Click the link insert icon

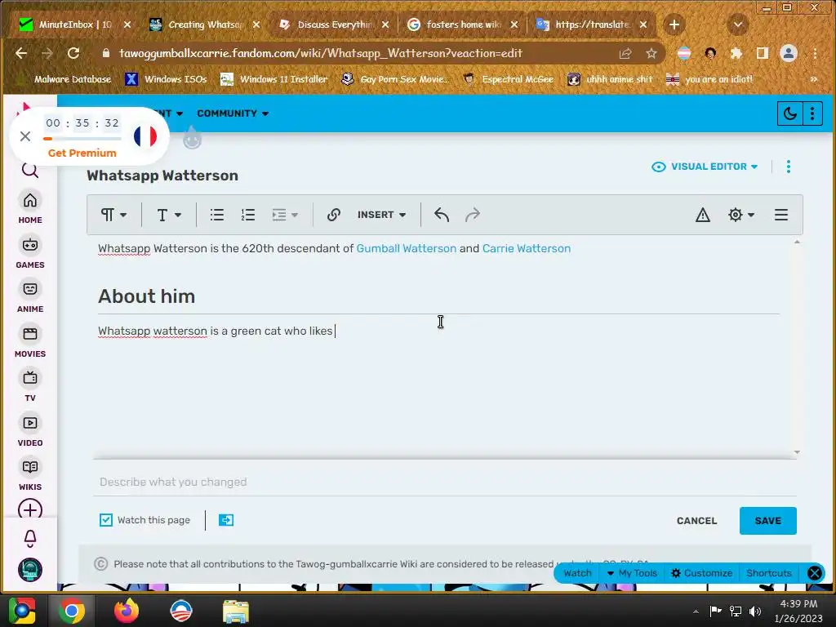(334, 215)
